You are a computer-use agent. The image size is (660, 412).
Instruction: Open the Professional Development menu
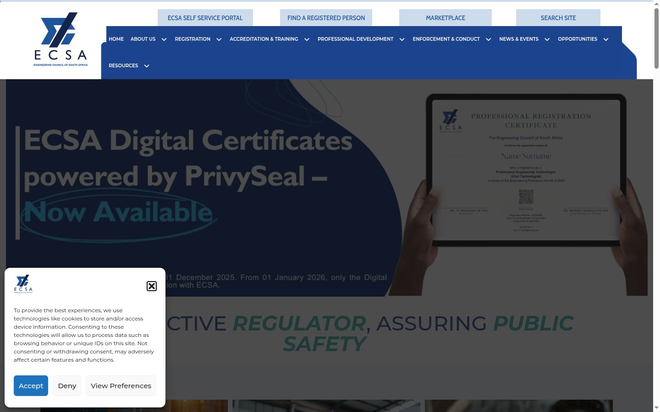pyautogui.click(x=355, y=39)
